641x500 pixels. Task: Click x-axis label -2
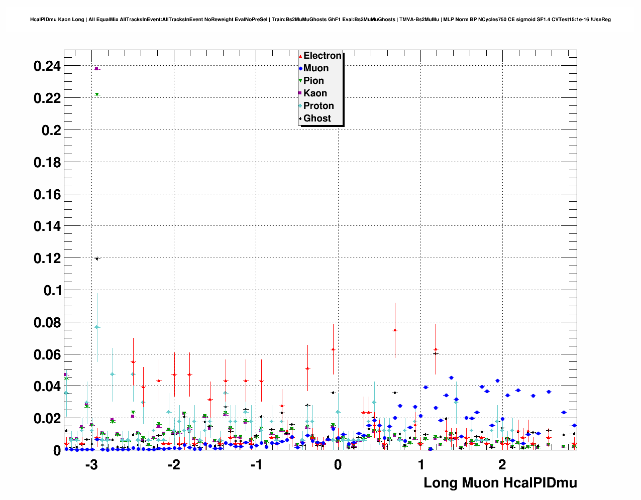pyautogui.click(x=173, y=465)
